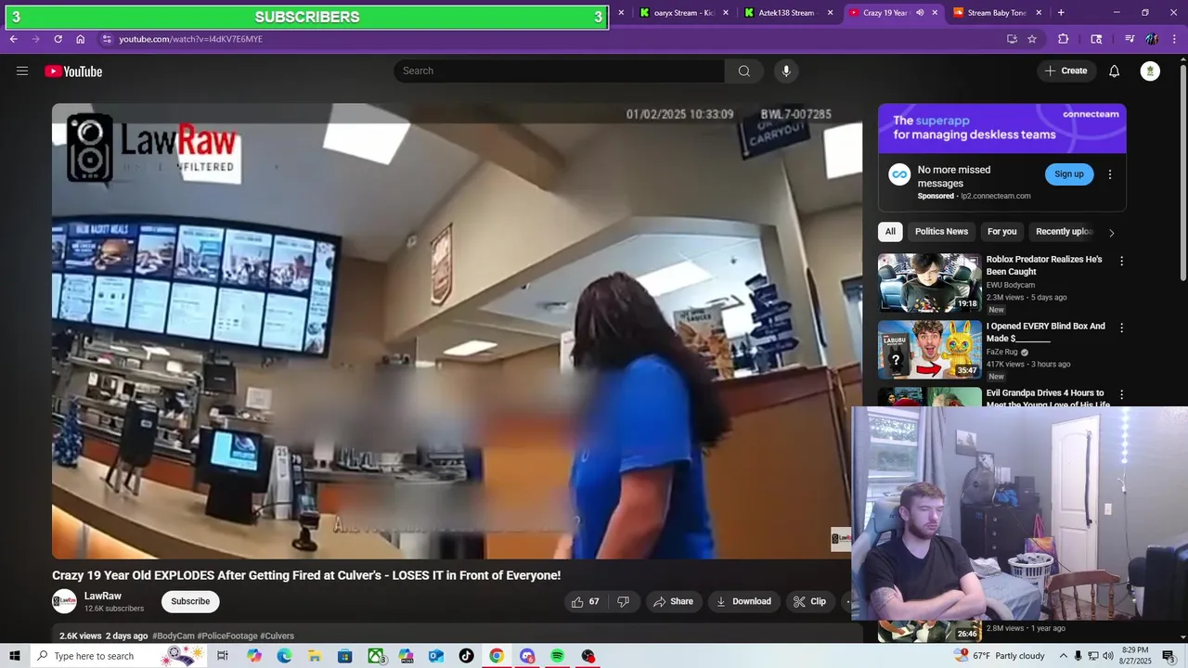Open a new browser tab
1188x668 pixels.
pyautogui.click(x=1061, y=13)
